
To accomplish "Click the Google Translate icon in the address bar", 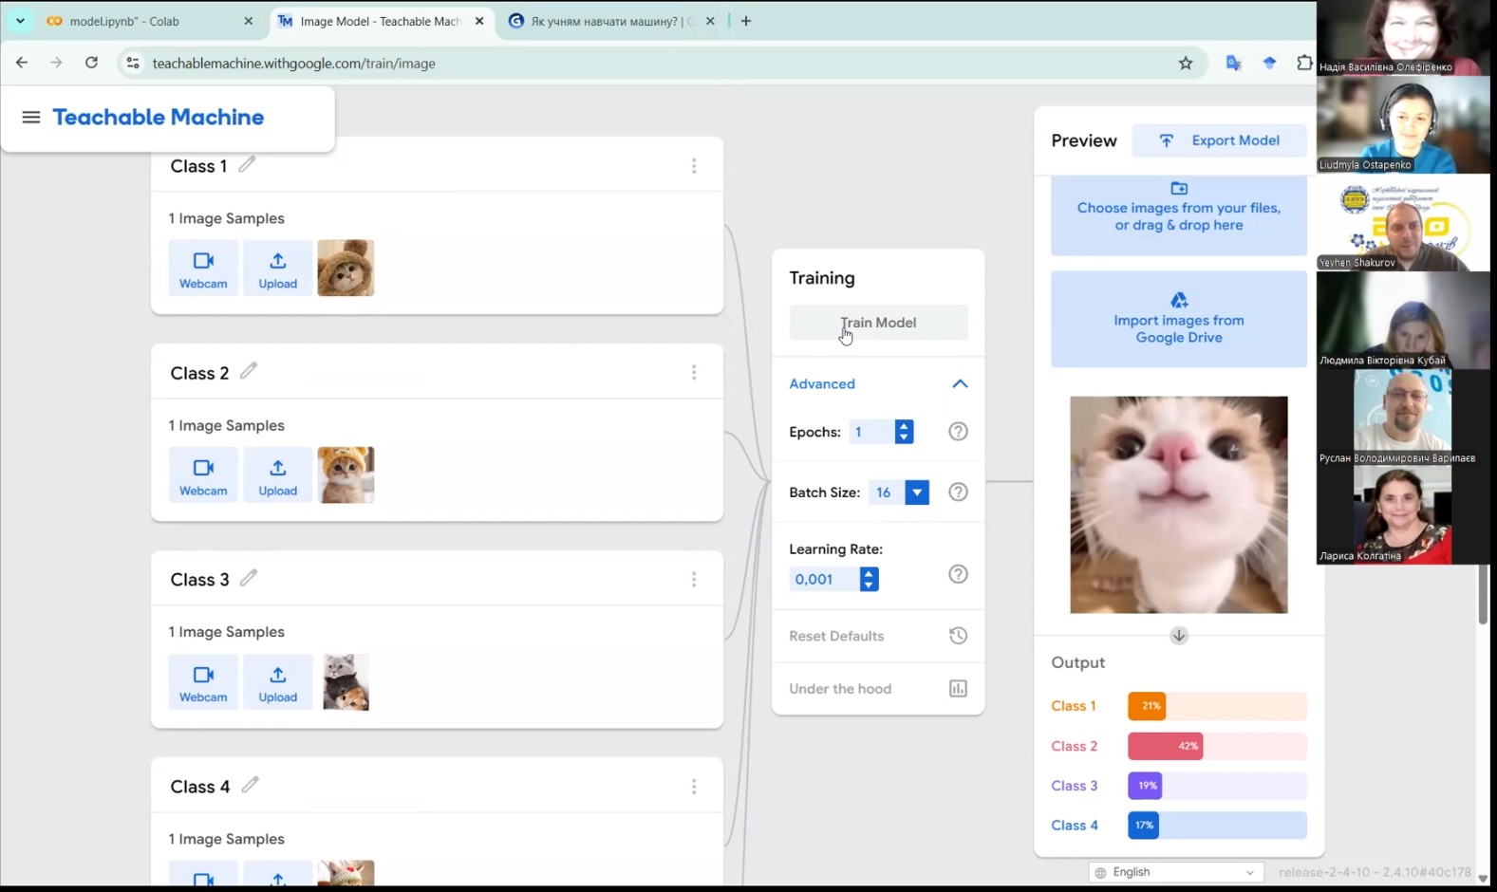I will pos(1233,64).
